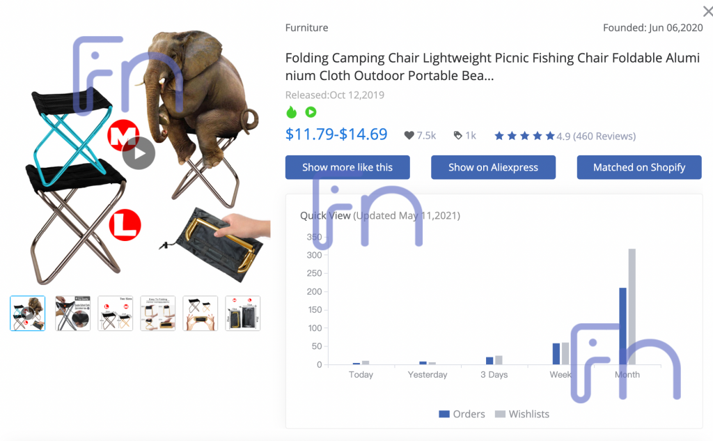
Task: Select the first thumbnail with elephant video
Action: tap(28, 313)
